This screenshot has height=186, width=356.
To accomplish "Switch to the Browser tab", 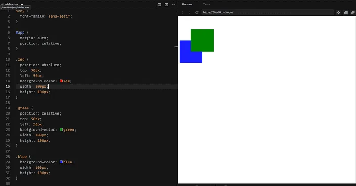I will [x=187, y=4].
